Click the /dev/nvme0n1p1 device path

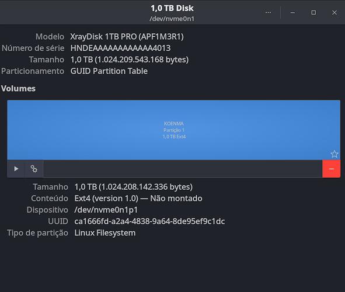(x=106, y=210)
